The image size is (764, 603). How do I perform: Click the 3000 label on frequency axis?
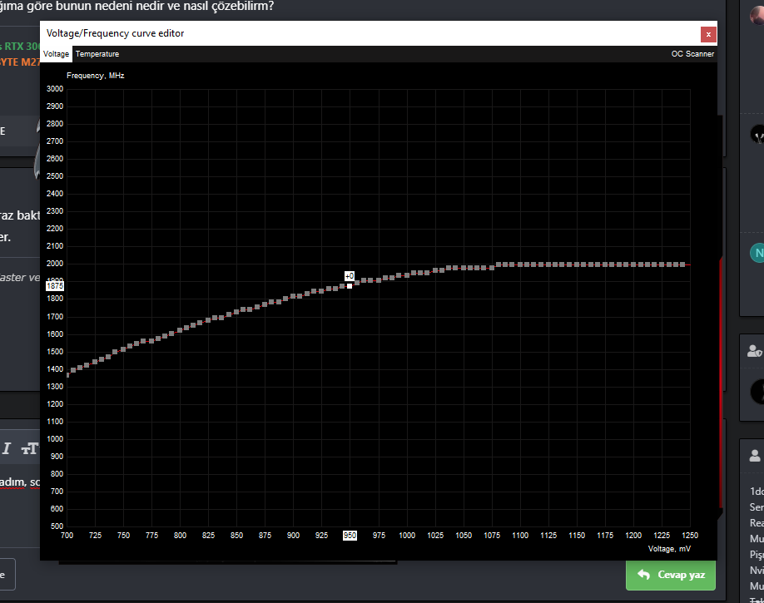(x=55, y=89)
